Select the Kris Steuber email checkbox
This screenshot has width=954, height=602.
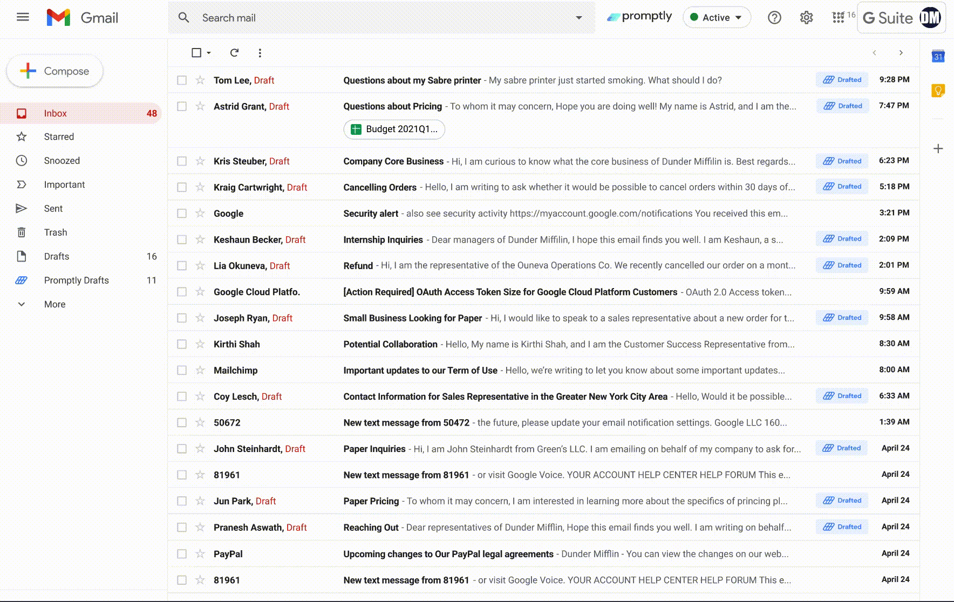coord(182,161)
